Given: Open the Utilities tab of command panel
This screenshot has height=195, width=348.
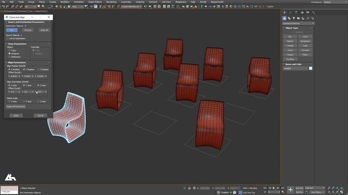Looking at the screenshot, I should pos(313,12).
